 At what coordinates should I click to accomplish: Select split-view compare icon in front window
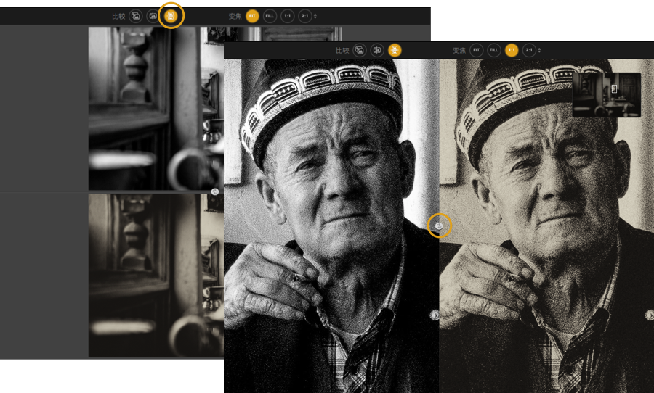(377, 50)
